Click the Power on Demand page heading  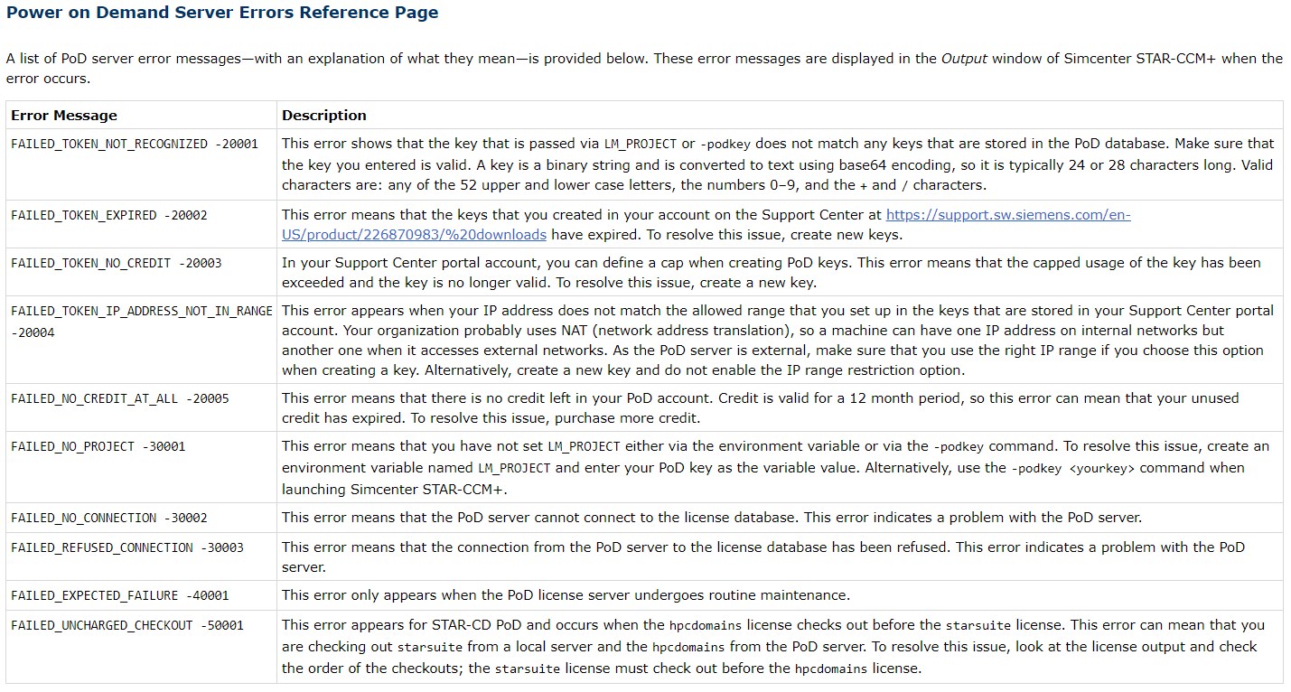click(x=222, y=13)
